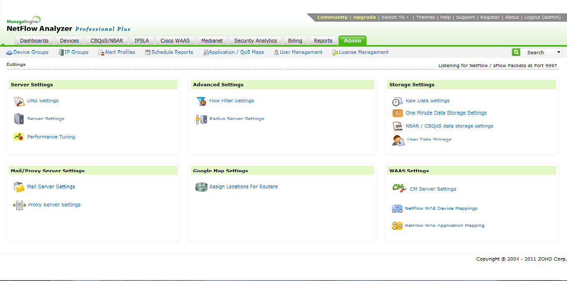Click the Device Groups icon
The image size is (567, 281).
pyautogui.click(x=9, y=53)
